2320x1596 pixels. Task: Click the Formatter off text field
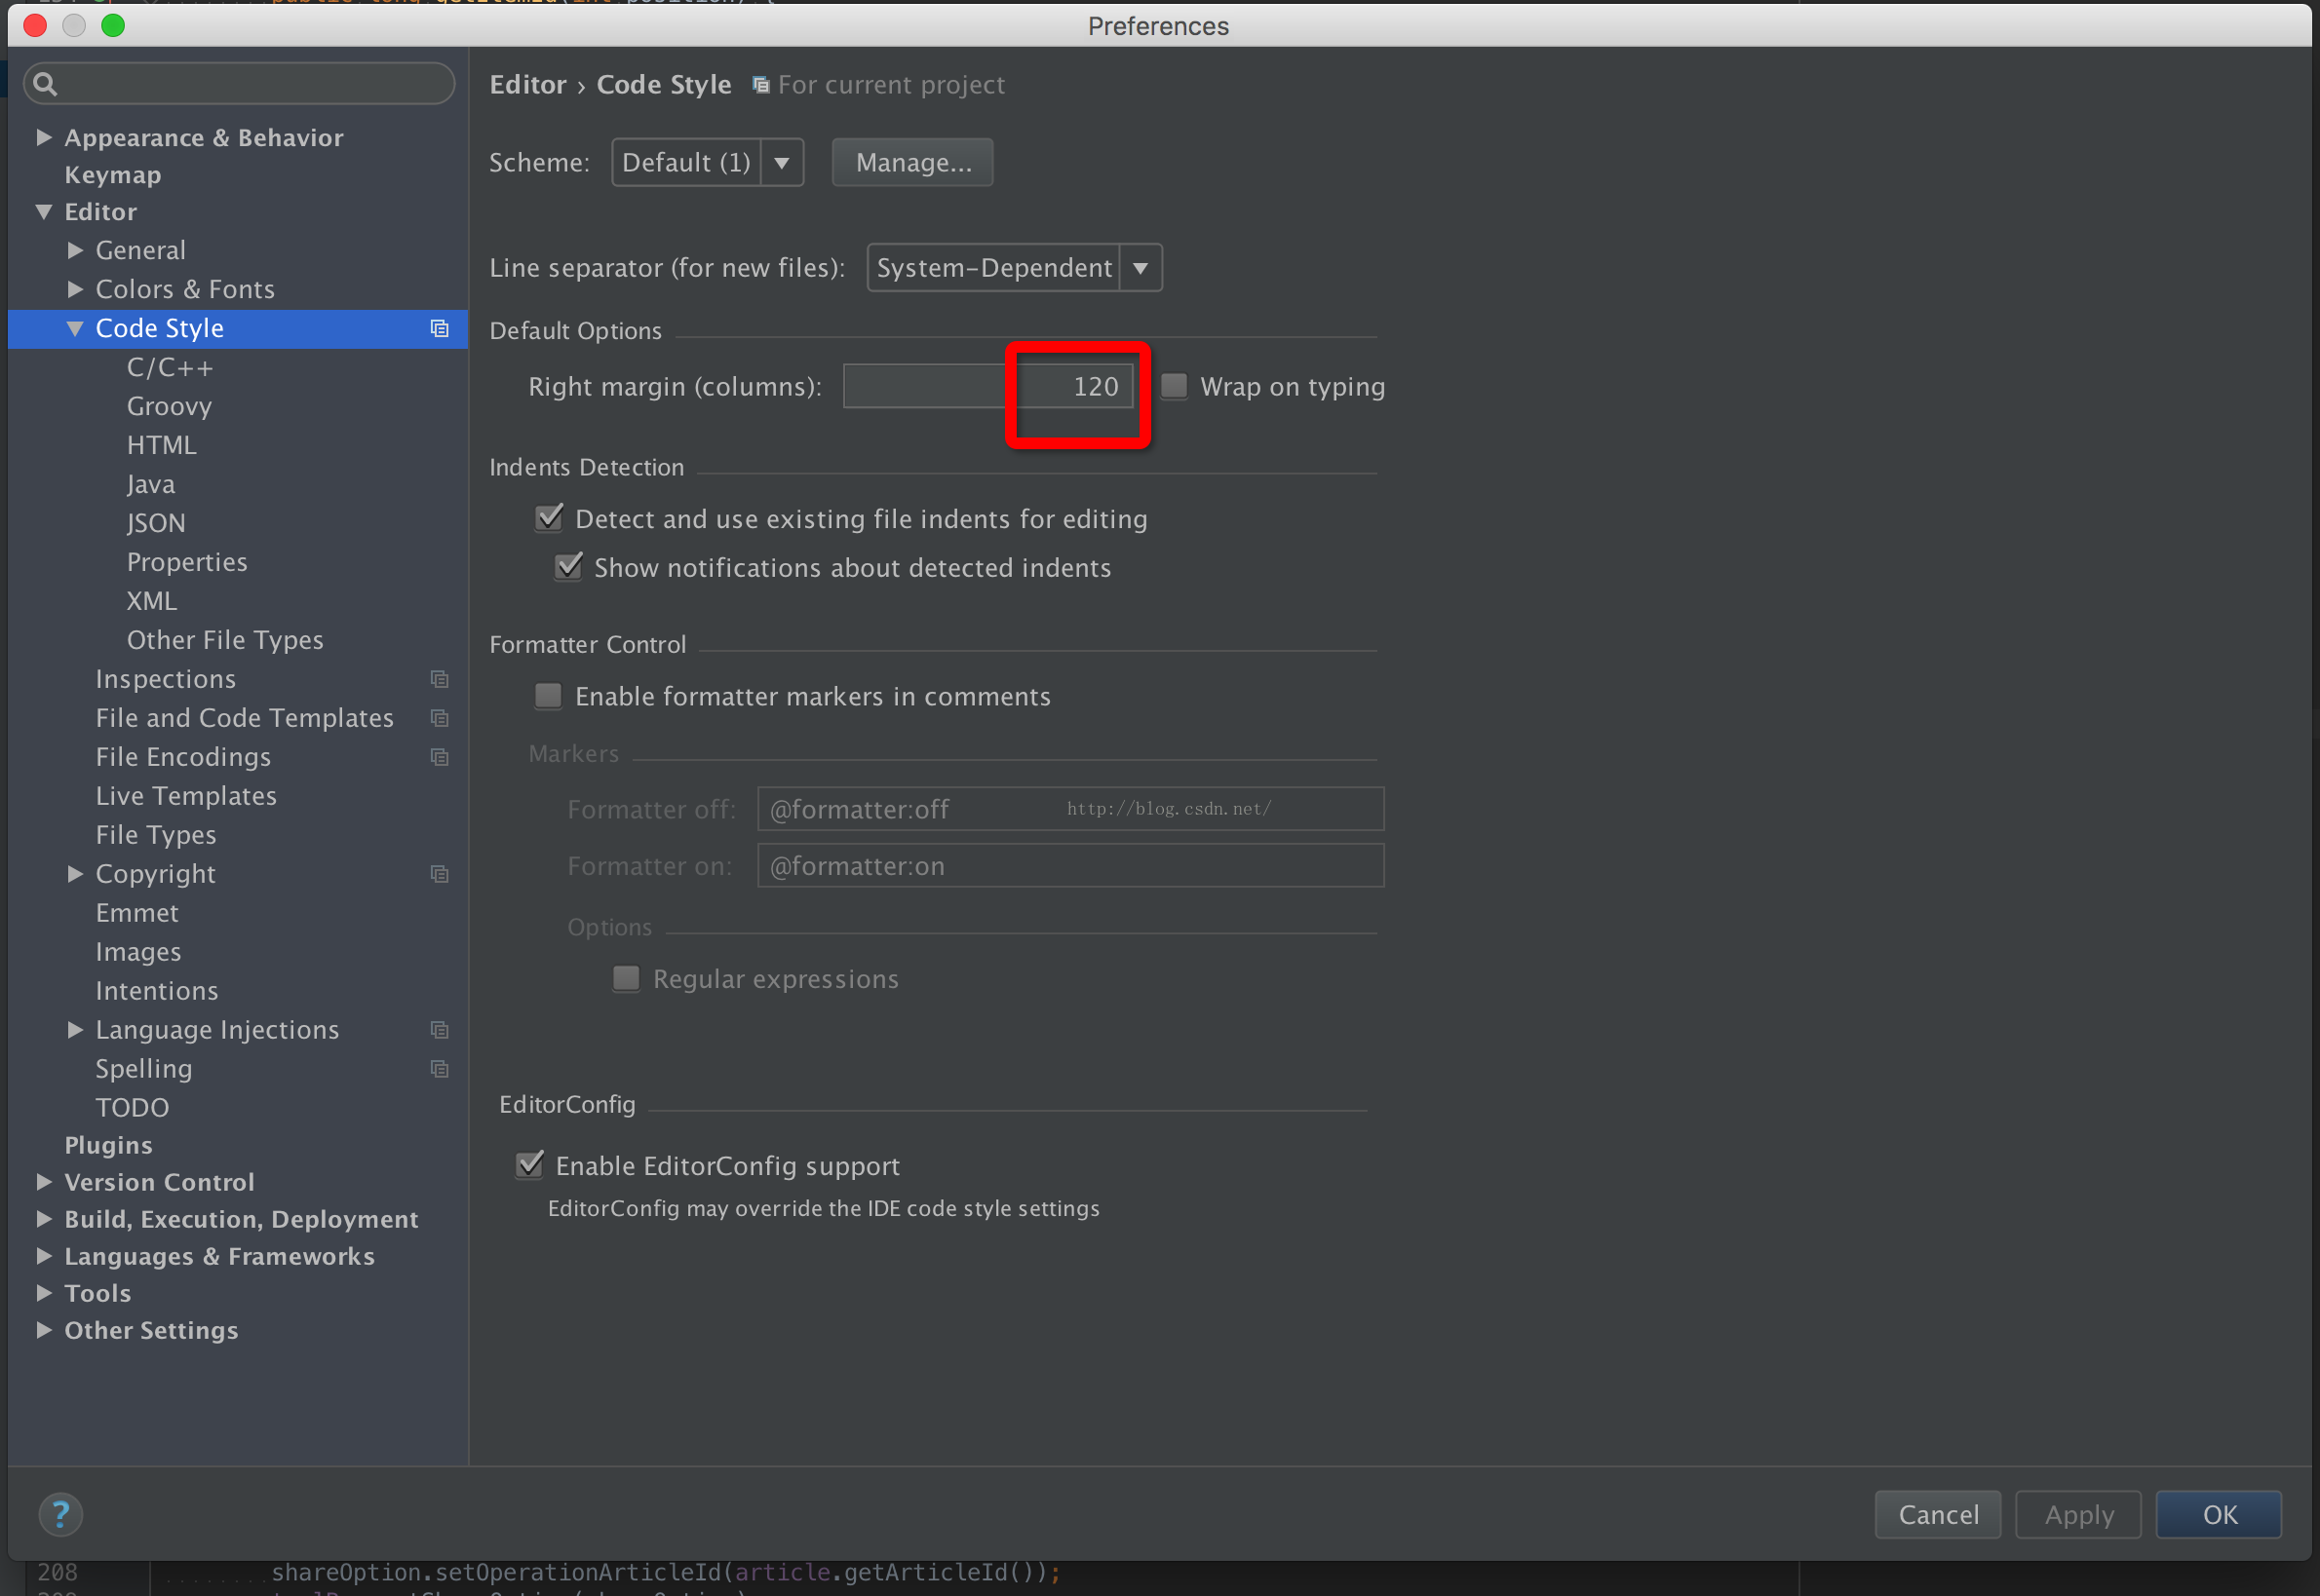[x=1070, y=808]
